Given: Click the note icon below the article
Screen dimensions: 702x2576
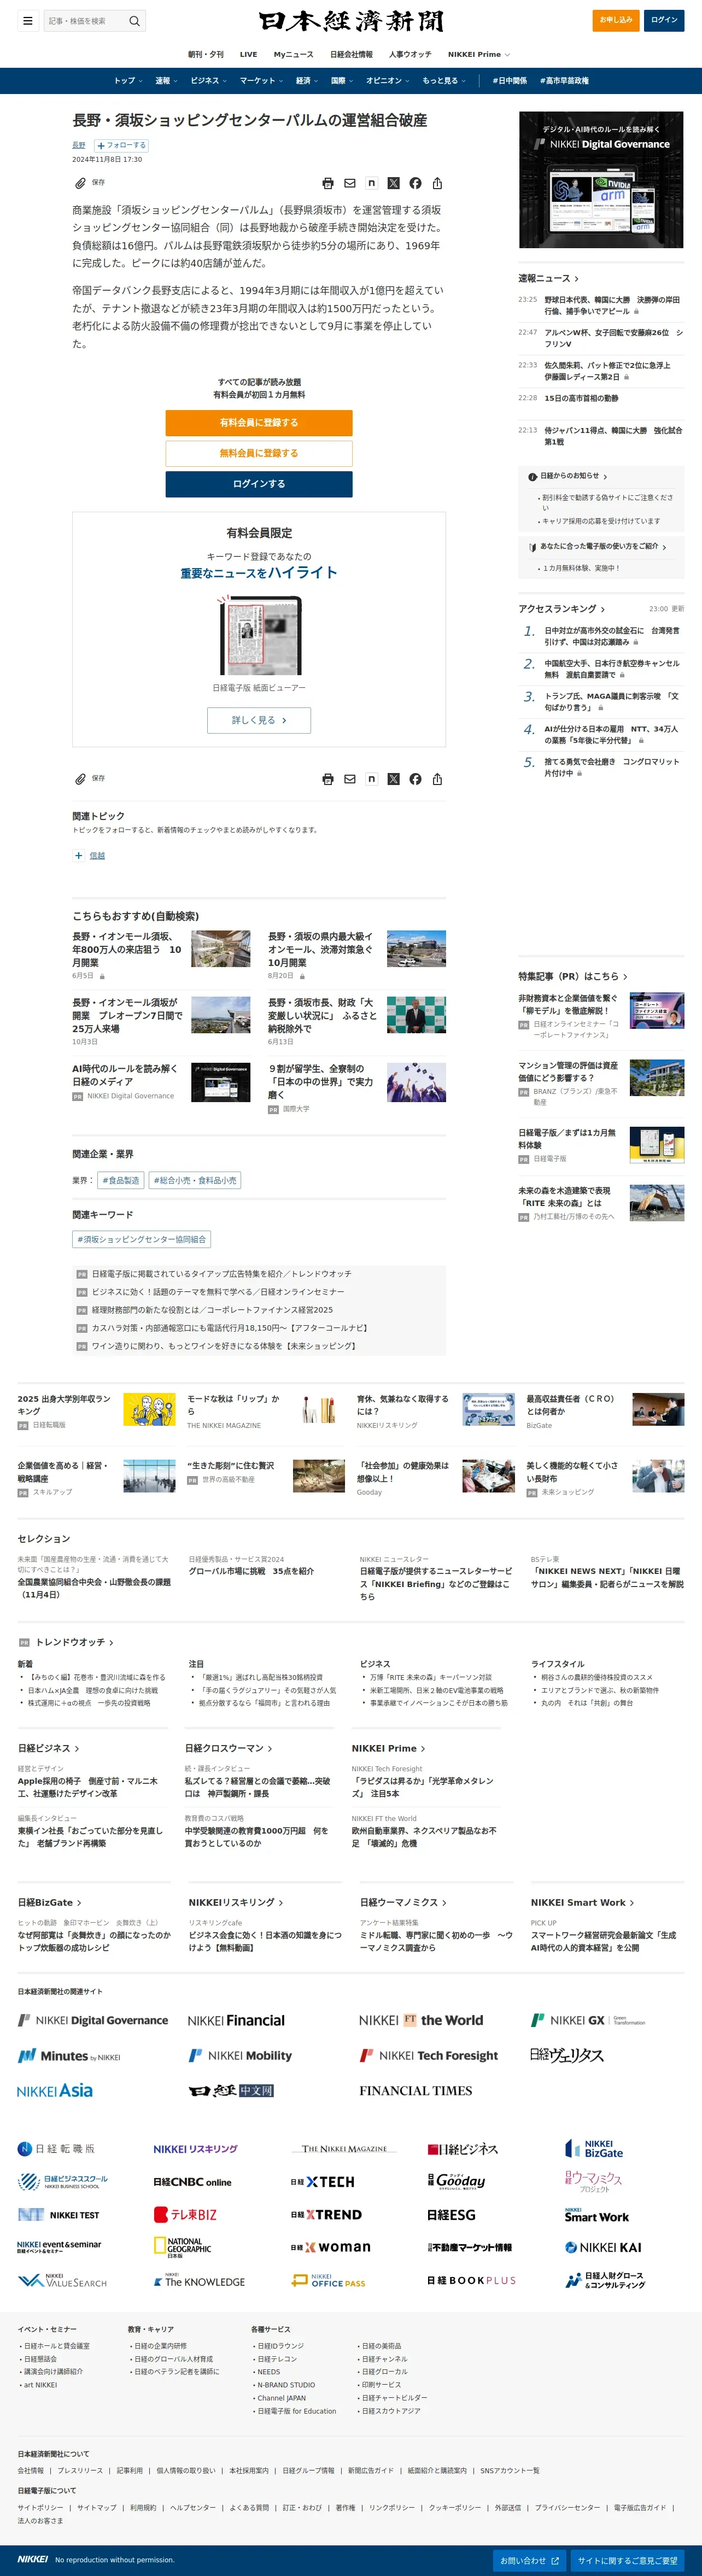Looking at the screenshot, I should tap(372, 779).
